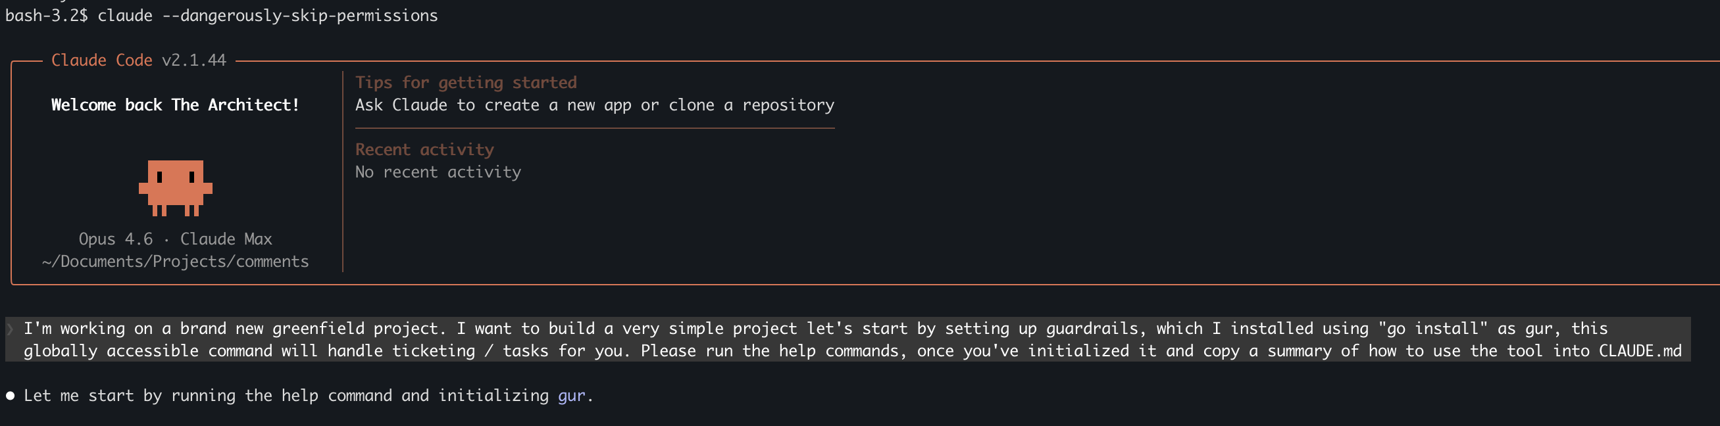Click the "Tips for getting started" heading
Screen dimensions: 1720x426
pyautogui.click(x=465, y=82)
